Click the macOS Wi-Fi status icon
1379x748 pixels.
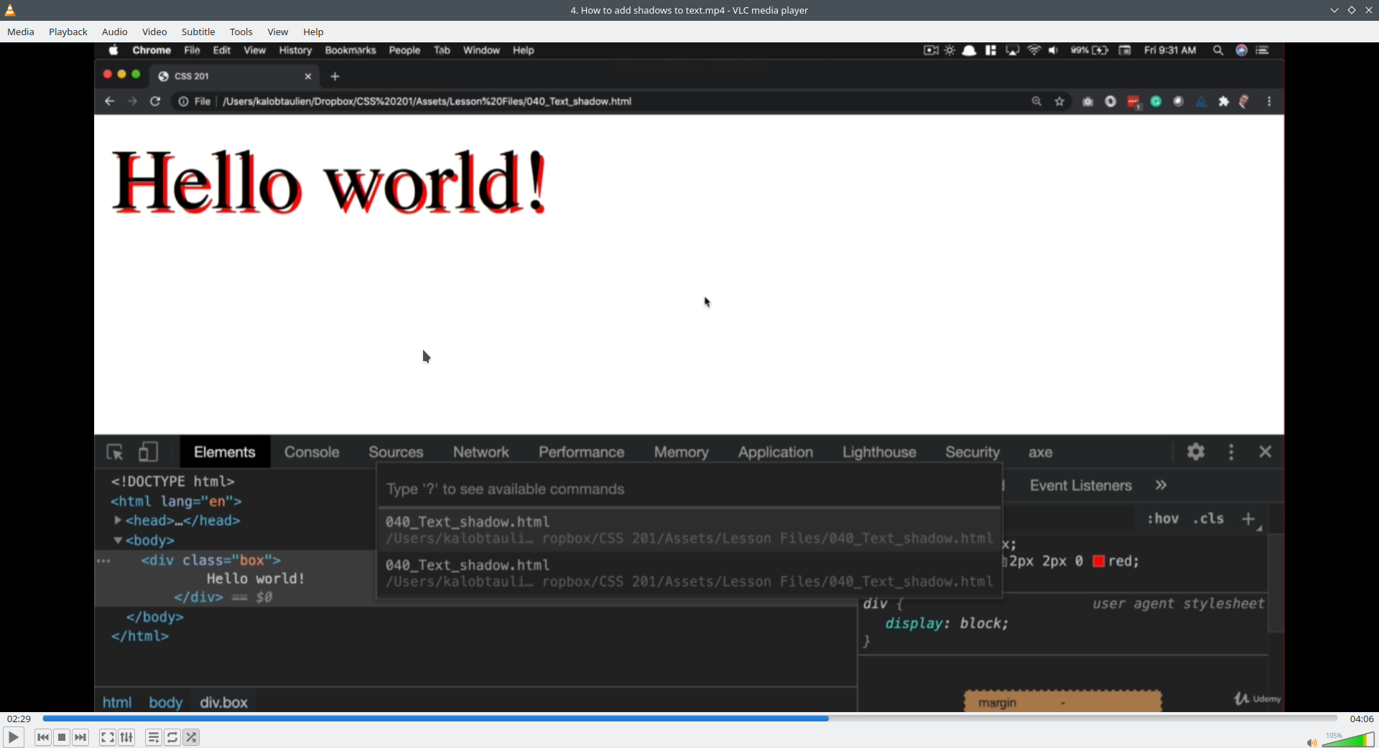pos(1034,50)
